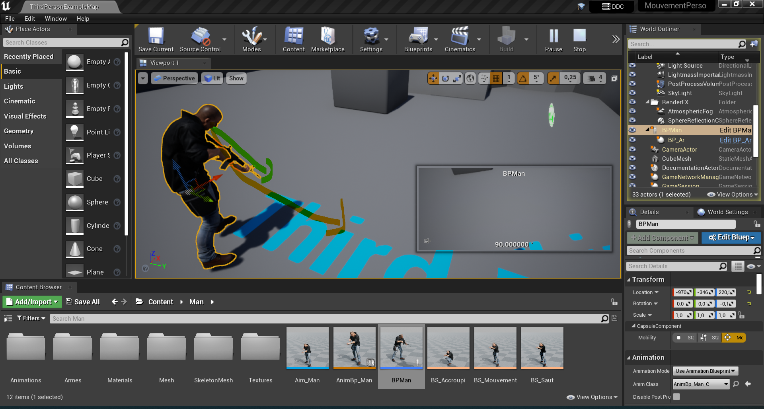Open the Modes toolbar icon
Viewport: 764px width, 409px height.
click(x=251, y=39)
